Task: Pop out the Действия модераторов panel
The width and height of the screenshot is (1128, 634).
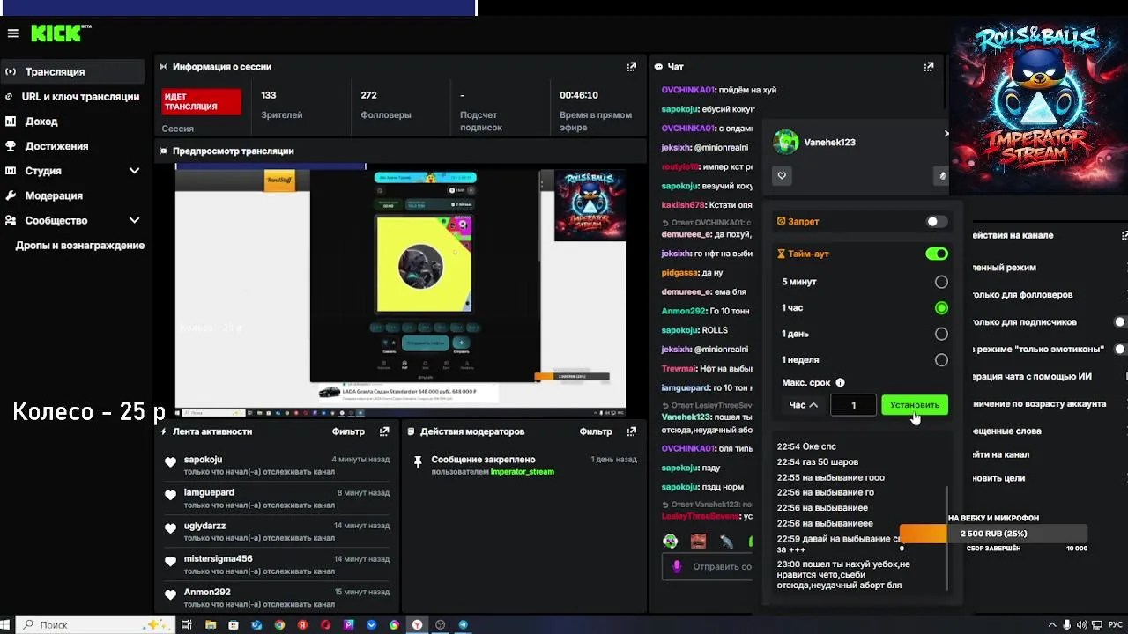Action: click(631, 431)
